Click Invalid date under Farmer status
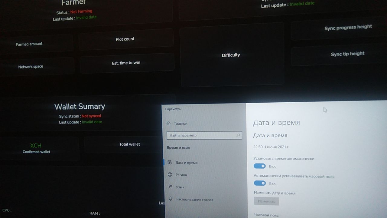387x218 pixels. 86,18
